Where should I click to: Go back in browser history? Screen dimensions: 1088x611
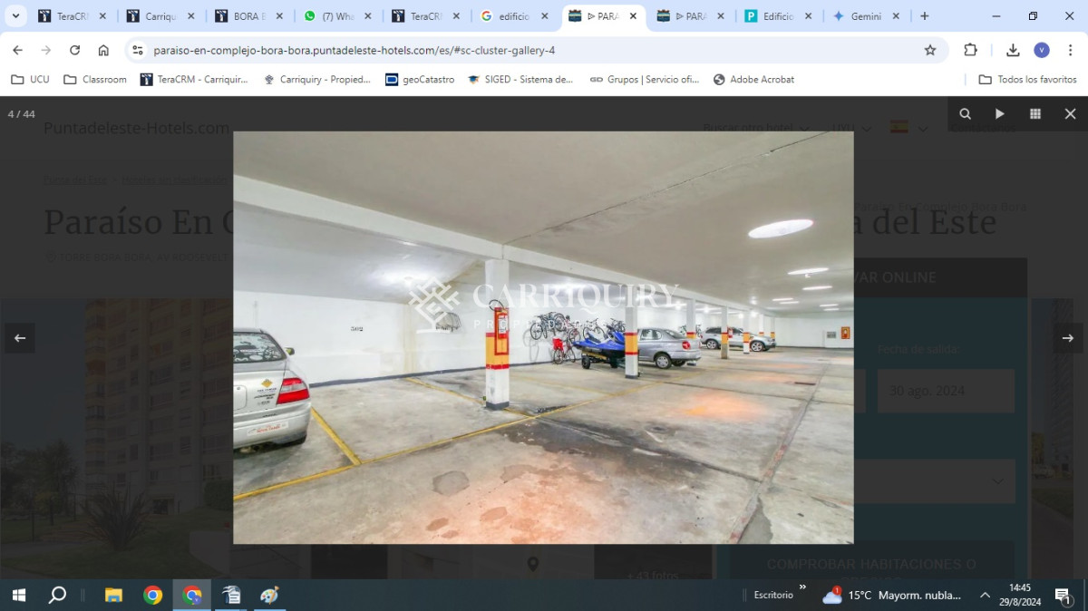pyautogui.click(x=17, y=50)
